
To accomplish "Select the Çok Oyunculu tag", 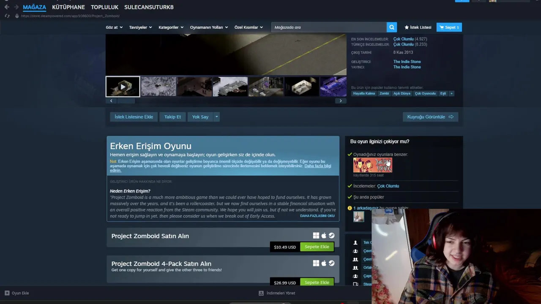I will (x=425, y=93).
